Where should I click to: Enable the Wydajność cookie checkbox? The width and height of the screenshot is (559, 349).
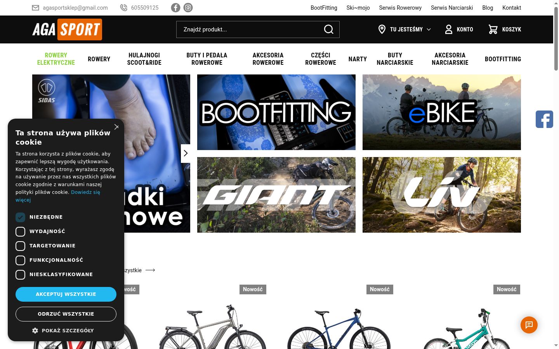20,232
